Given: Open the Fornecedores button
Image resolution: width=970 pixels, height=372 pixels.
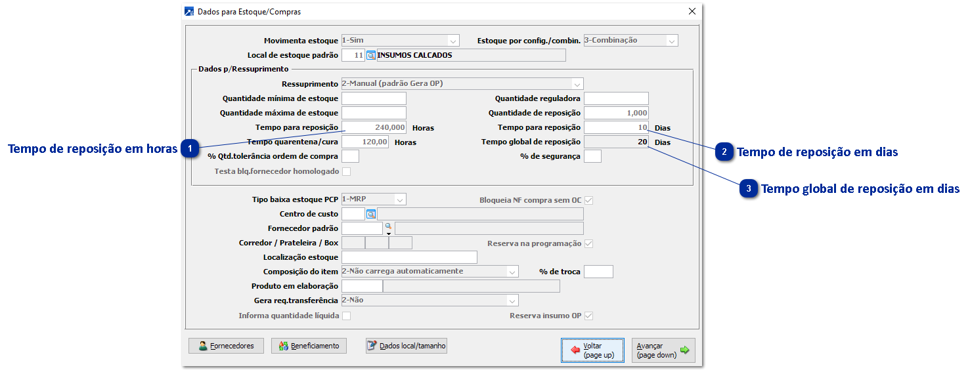Looking at the screenshot, I should pyautogui.click(x=226, y=346).
